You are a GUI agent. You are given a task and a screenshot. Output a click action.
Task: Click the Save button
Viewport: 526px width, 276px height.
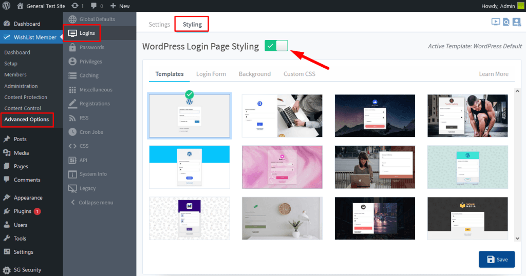pyautogui.click(x=497, y=259)
